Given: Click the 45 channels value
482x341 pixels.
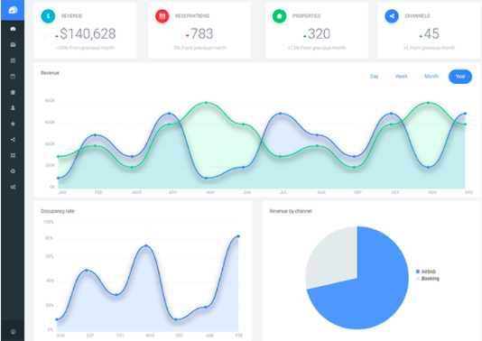Looking at the screenshot, I should pyautogui.click(x=431, y=33).
